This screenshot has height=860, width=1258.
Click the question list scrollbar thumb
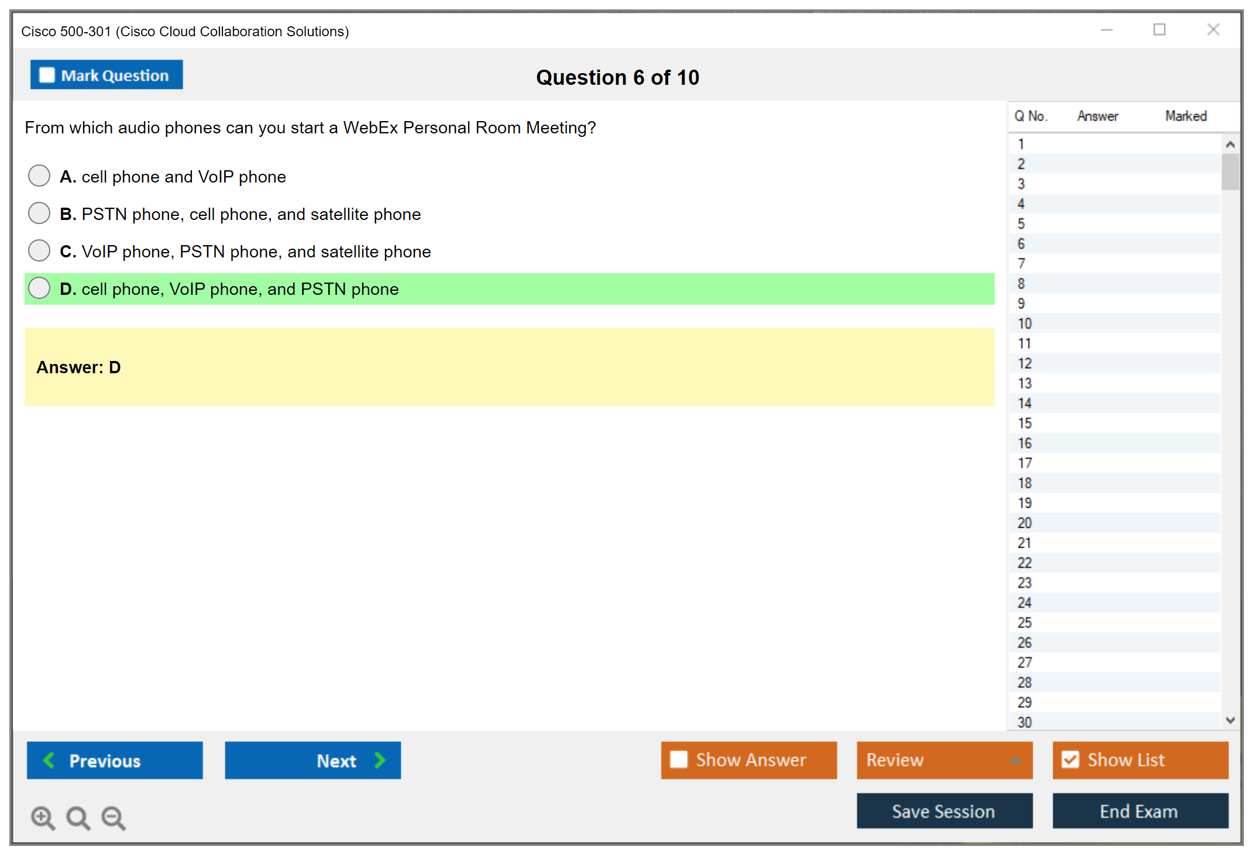pos(1230,171)
